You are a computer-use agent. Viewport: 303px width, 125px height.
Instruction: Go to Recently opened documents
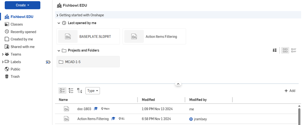(x=23, y=32)
